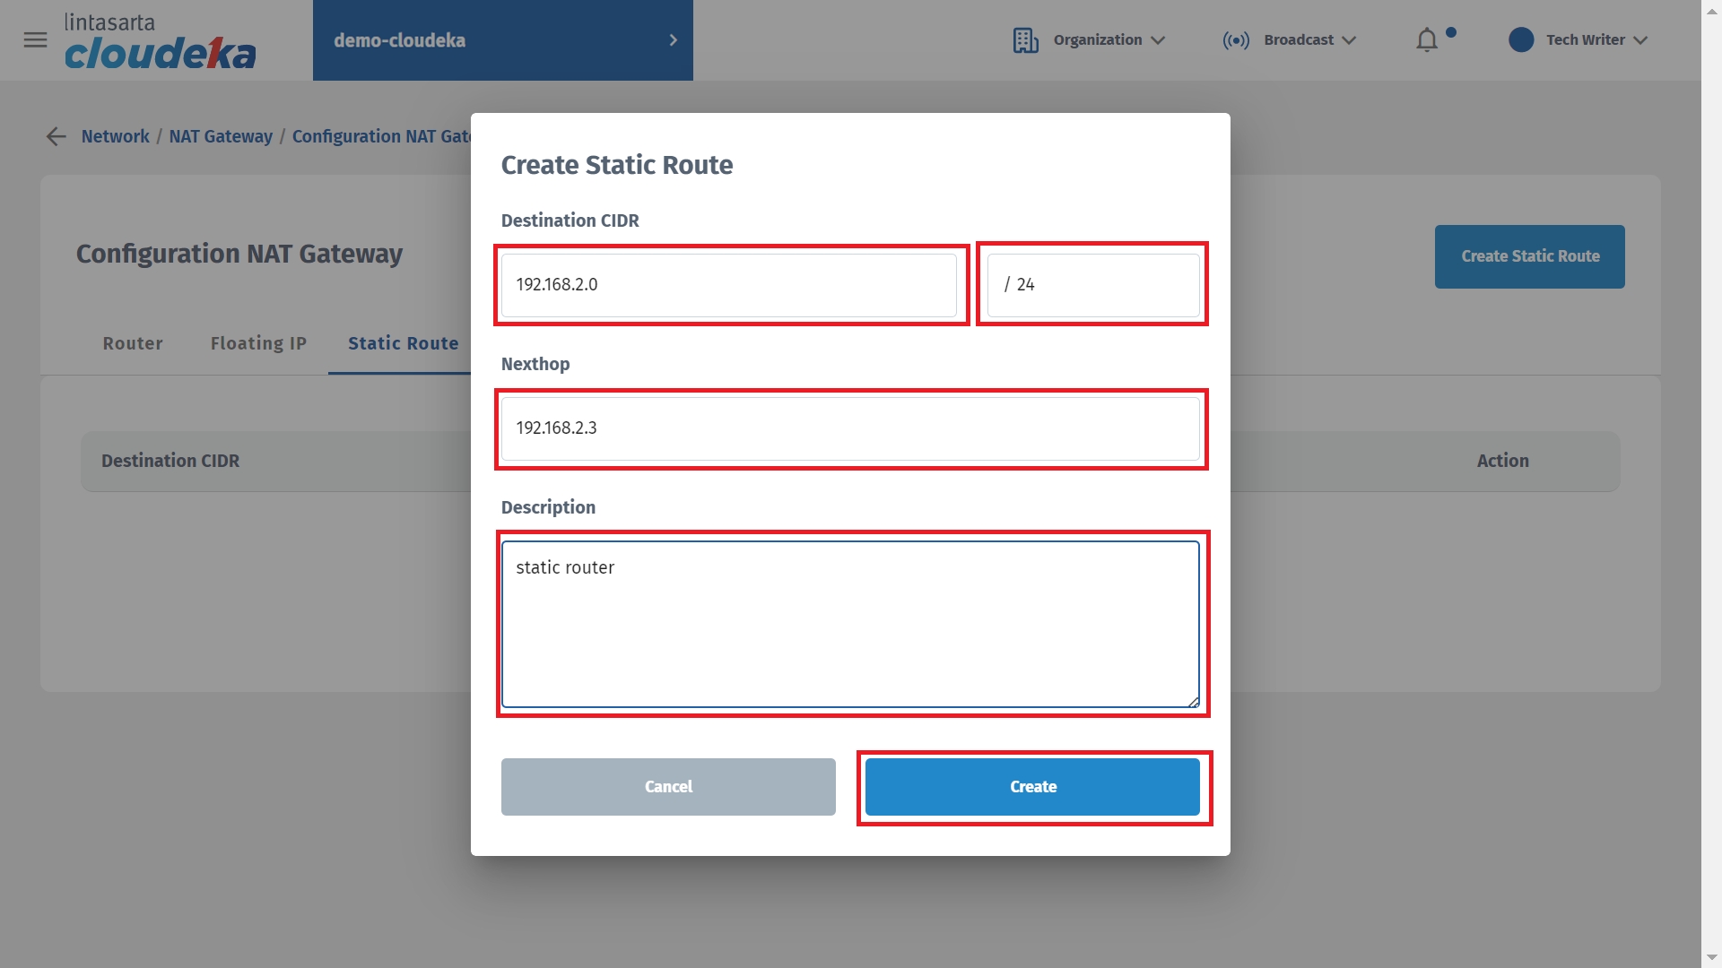Click the Cloudeka logo
This screenshot has width=1722, height=968.
pyautogui.click(x=160, y=41)
